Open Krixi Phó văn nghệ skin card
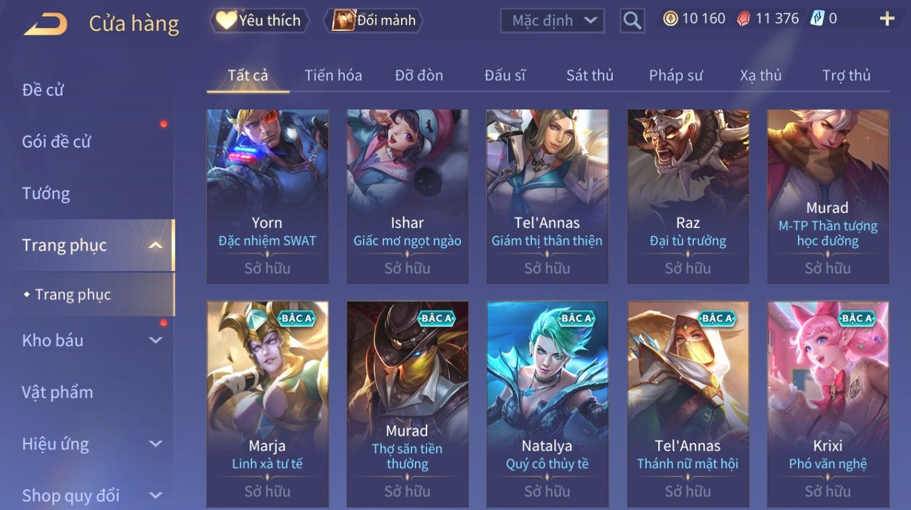 [828, 404]
